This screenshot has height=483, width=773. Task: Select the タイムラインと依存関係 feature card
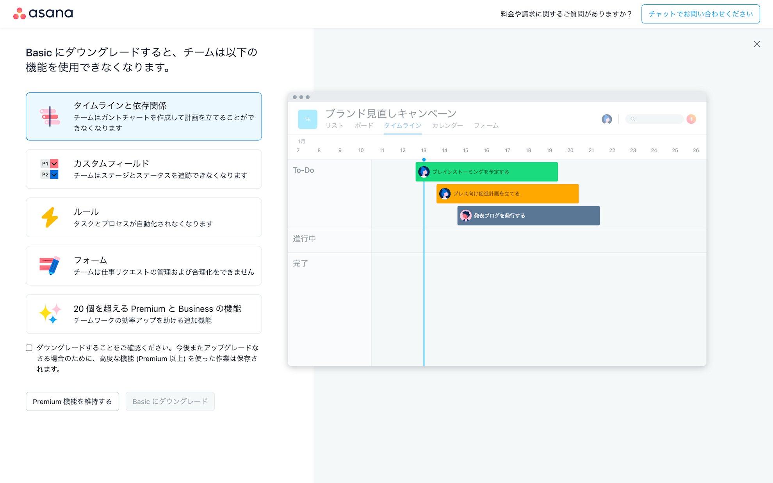pos(144,116)
